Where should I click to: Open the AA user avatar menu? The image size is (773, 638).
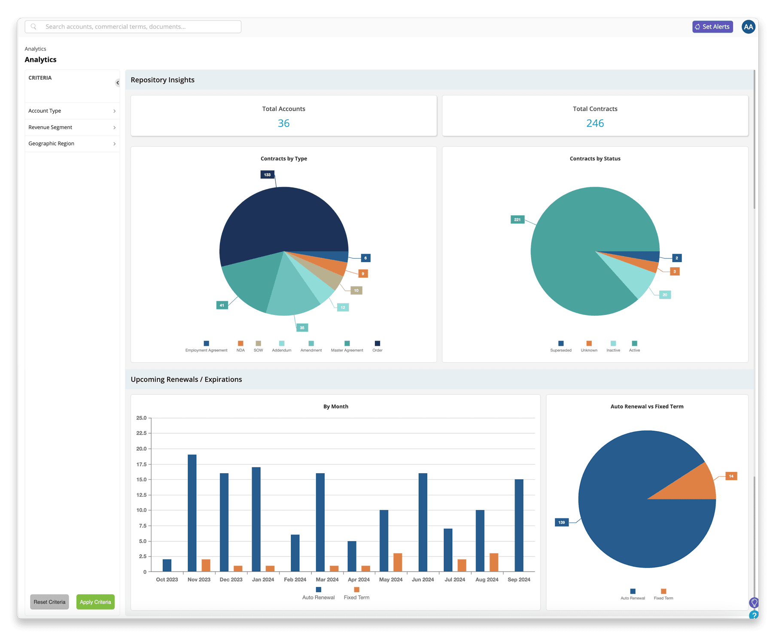pos(748,27)
